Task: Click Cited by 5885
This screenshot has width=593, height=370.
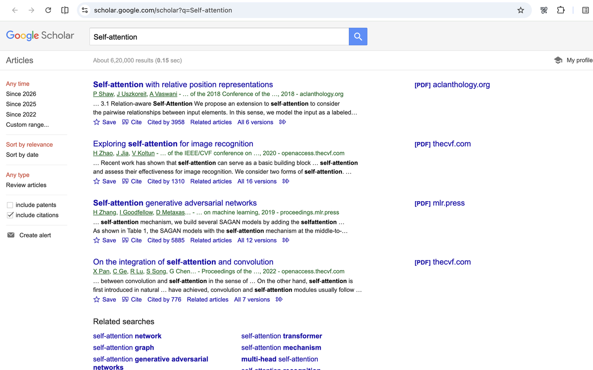Action: pyautogui.click(x=166, y=240)
